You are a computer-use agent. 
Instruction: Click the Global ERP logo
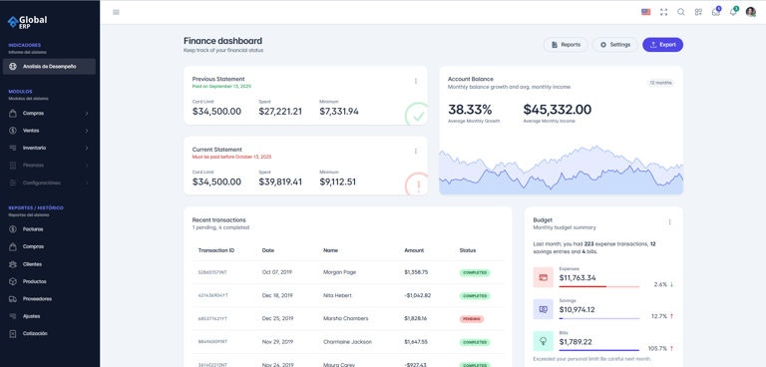click(27, 22)
